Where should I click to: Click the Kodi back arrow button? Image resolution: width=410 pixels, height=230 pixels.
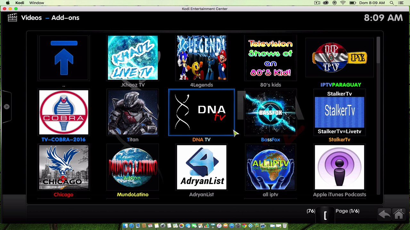384,214
